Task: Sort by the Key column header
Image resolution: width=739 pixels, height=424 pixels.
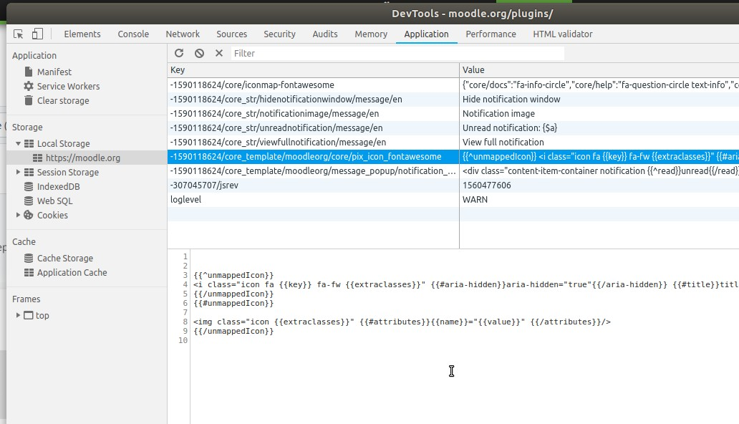Action: pyautogui.click(x=313, y=69)
